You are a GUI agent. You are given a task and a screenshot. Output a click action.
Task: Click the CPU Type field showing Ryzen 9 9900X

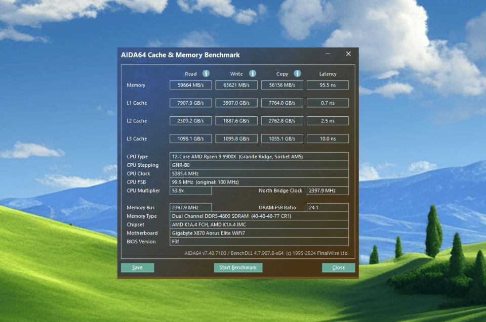(x=259, y=156)
